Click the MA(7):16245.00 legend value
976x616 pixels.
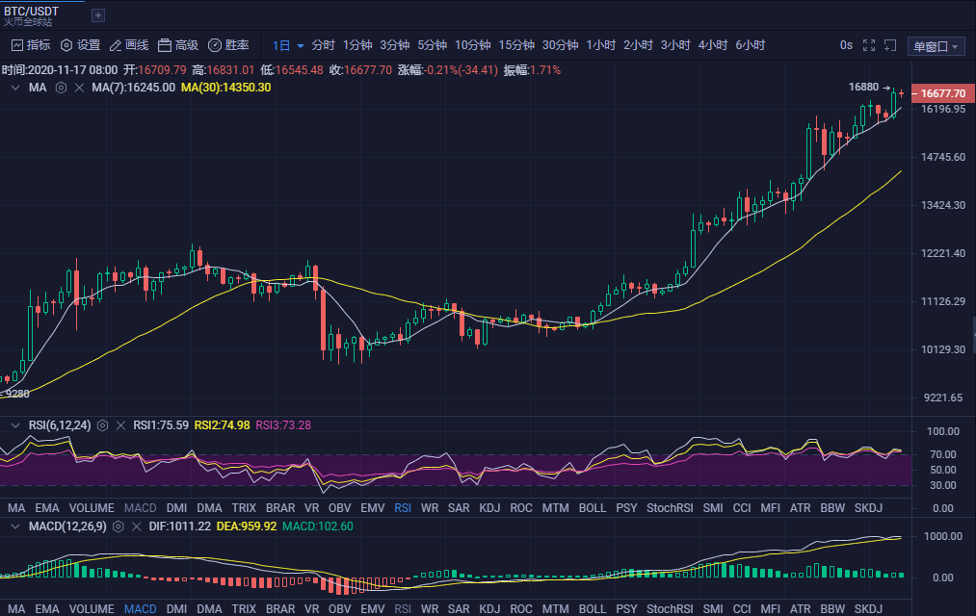133,88
